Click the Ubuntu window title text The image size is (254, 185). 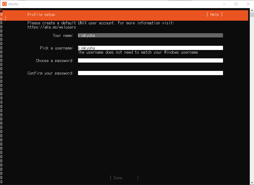pyautogui.click(x=13, y=4)
